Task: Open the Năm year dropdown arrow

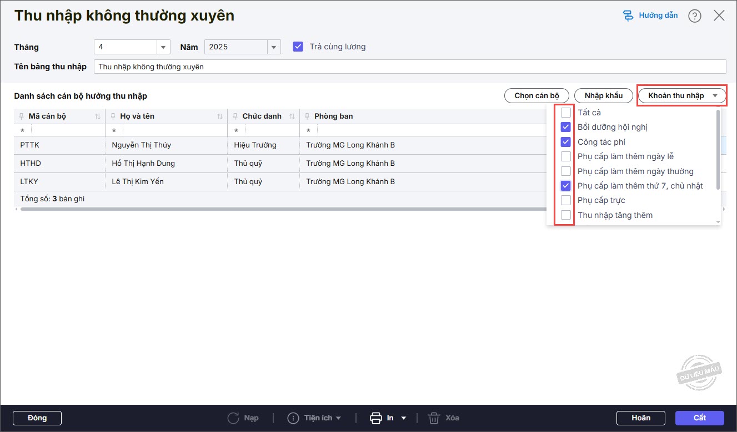Action: pos(274,47)
